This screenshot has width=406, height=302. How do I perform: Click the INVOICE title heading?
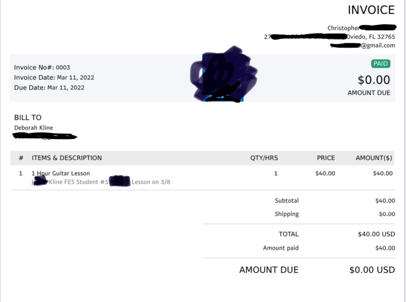point(371,10)
